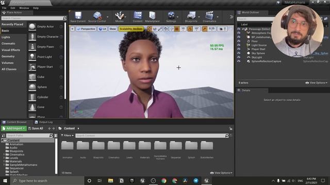Open the Filters dropdown in Content Browser

pos(68,136)
